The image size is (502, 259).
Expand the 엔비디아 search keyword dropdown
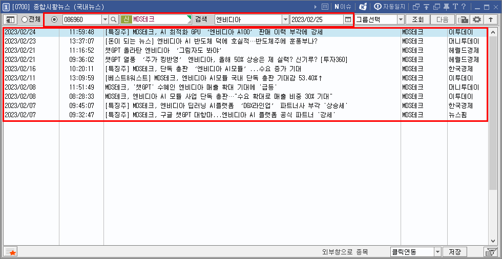(x=286, y=19)
